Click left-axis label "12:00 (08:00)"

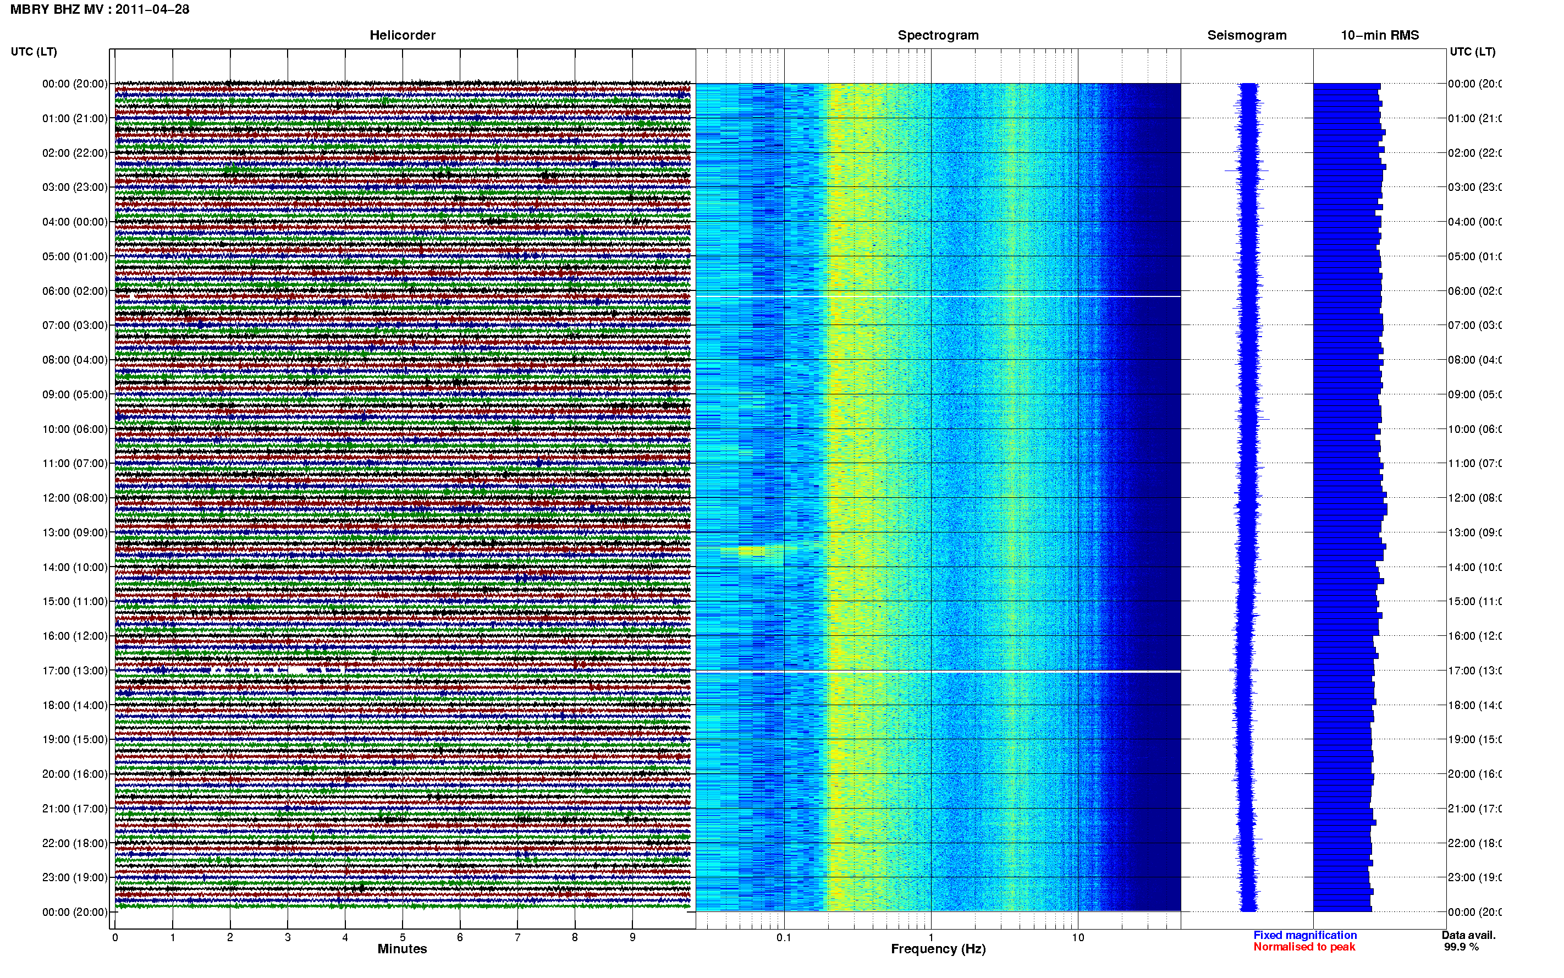point(75,498)
